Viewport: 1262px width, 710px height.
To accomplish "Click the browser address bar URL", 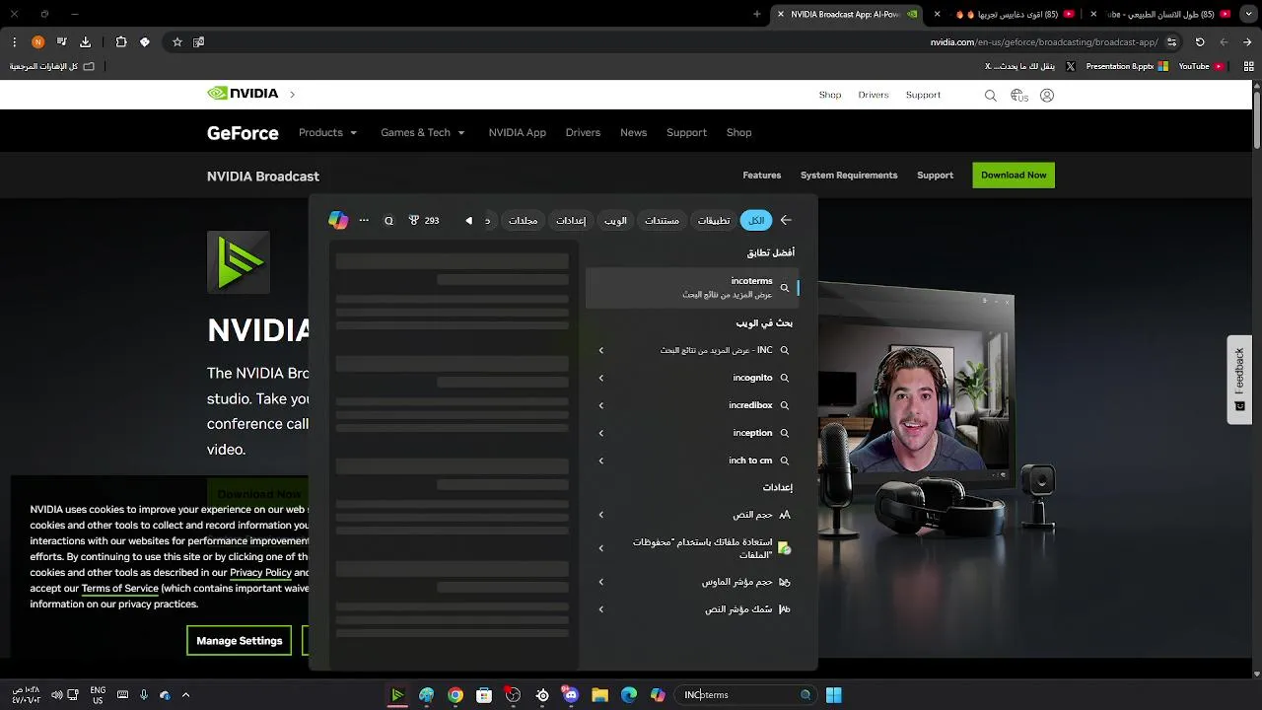I will pyautogui.click(x=1044, y=42).
